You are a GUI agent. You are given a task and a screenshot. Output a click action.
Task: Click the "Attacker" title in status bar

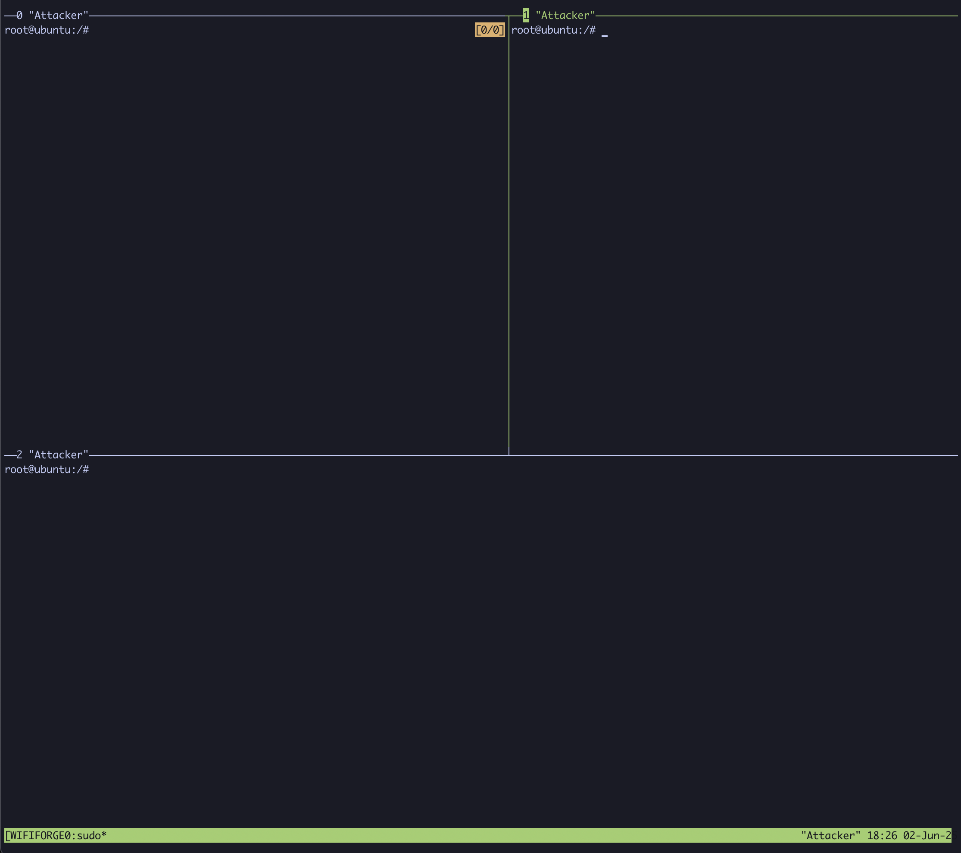pos(830,835)
